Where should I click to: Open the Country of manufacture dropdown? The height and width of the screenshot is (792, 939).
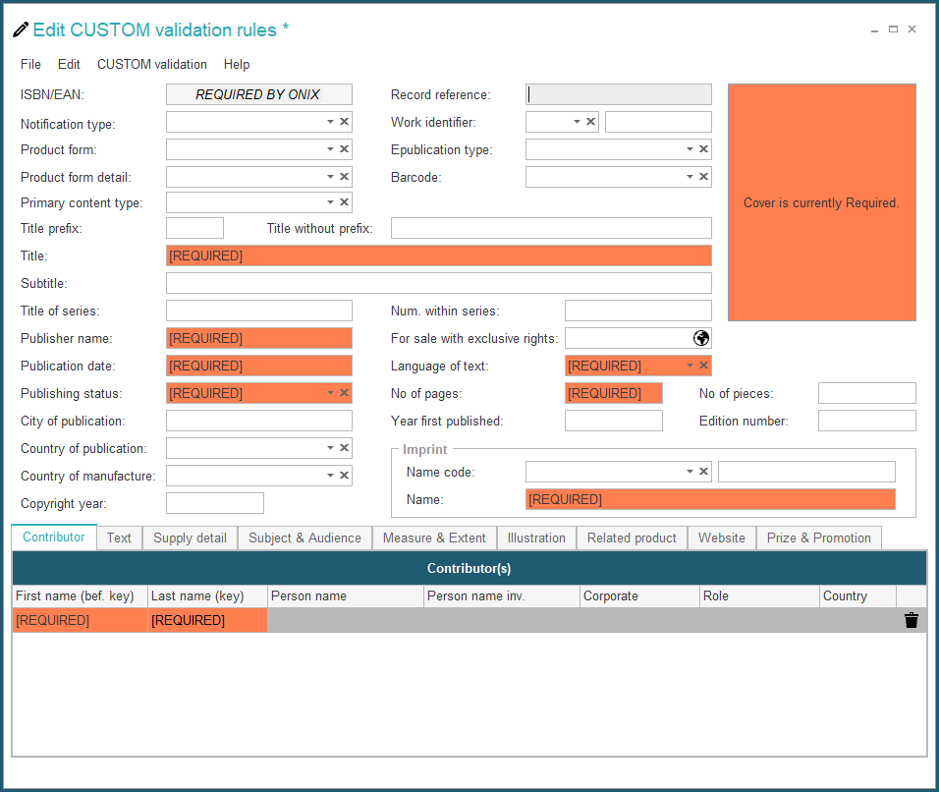pos(331,476)
